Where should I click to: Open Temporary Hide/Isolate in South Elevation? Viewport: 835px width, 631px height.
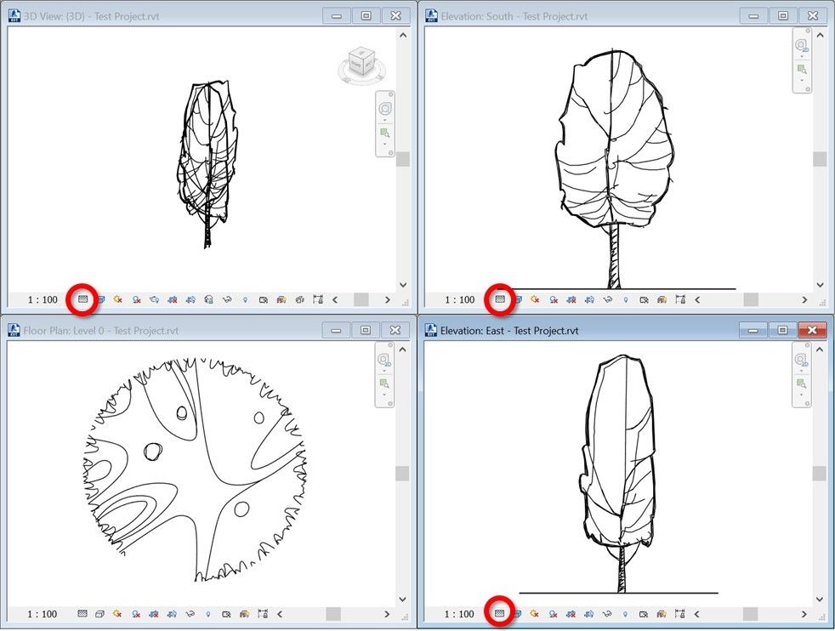click(x=608, y=299)
